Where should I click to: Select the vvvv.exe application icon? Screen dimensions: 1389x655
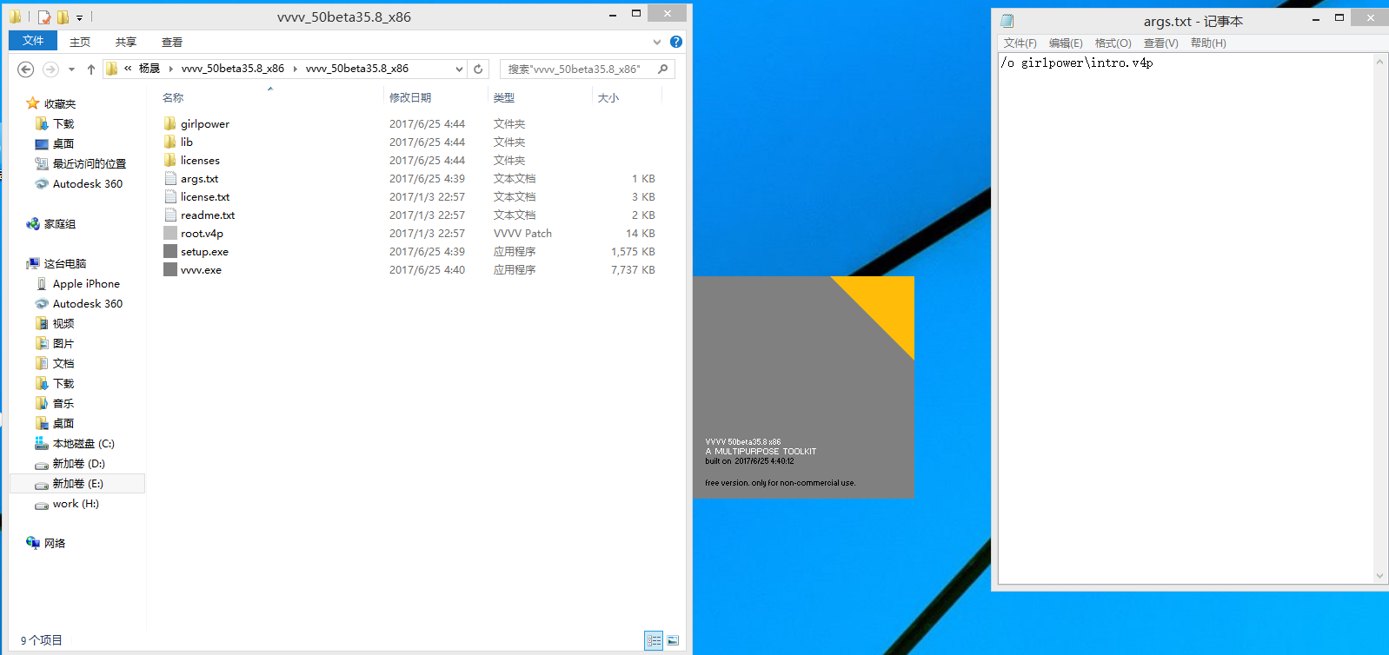pyautogui.click(x=170, y=270)
